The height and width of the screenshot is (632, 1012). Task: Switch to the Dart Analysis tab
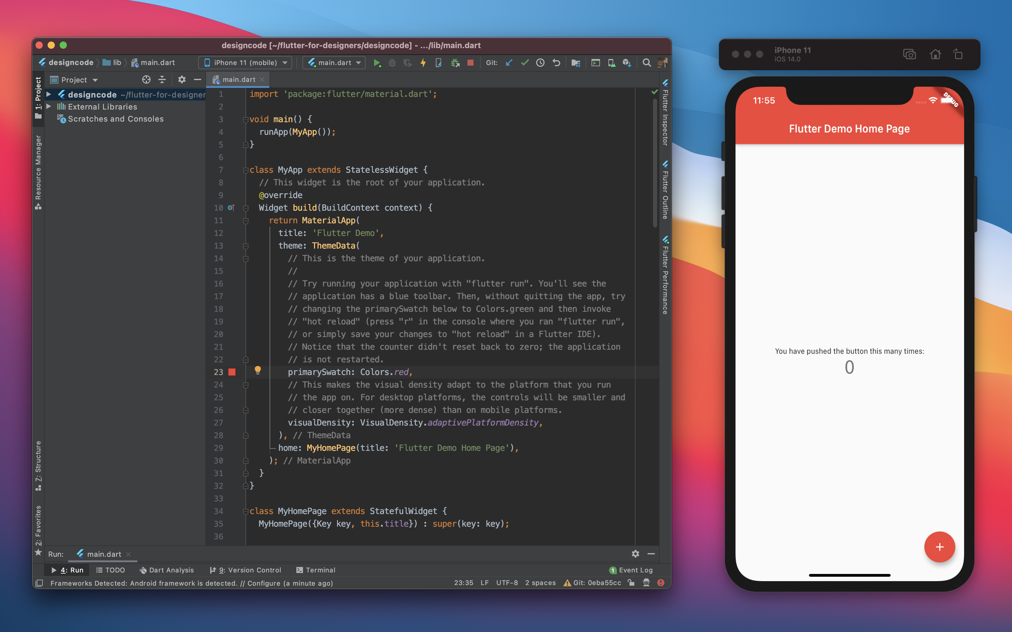[167, 570]
